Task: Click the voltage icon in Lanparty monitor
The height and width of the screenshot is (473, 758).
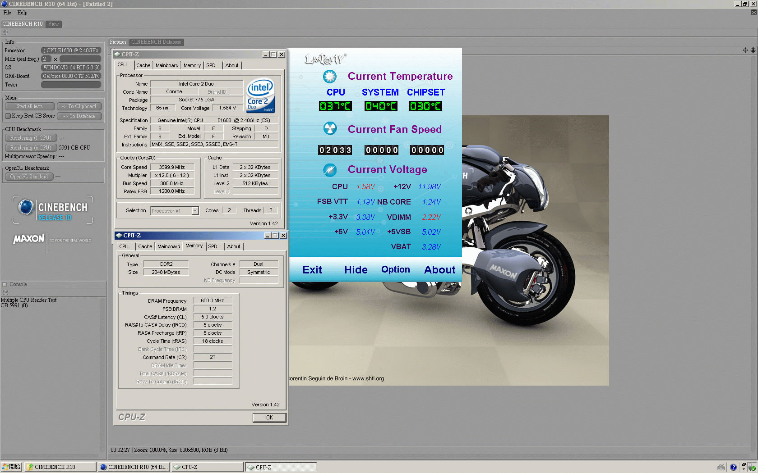Action: (330, 170)
